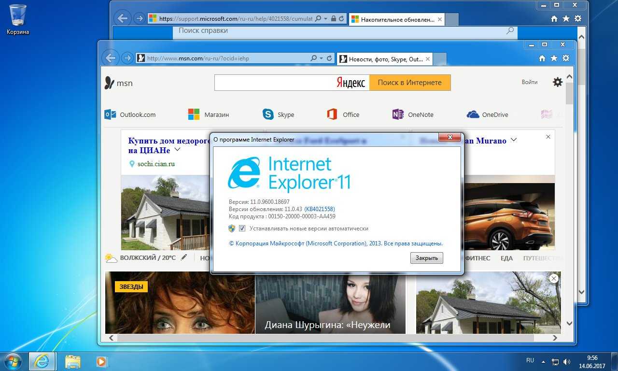Click back arrow in the Microsoft support window
This screenshot has height=371, width=618.
[123, 18]
